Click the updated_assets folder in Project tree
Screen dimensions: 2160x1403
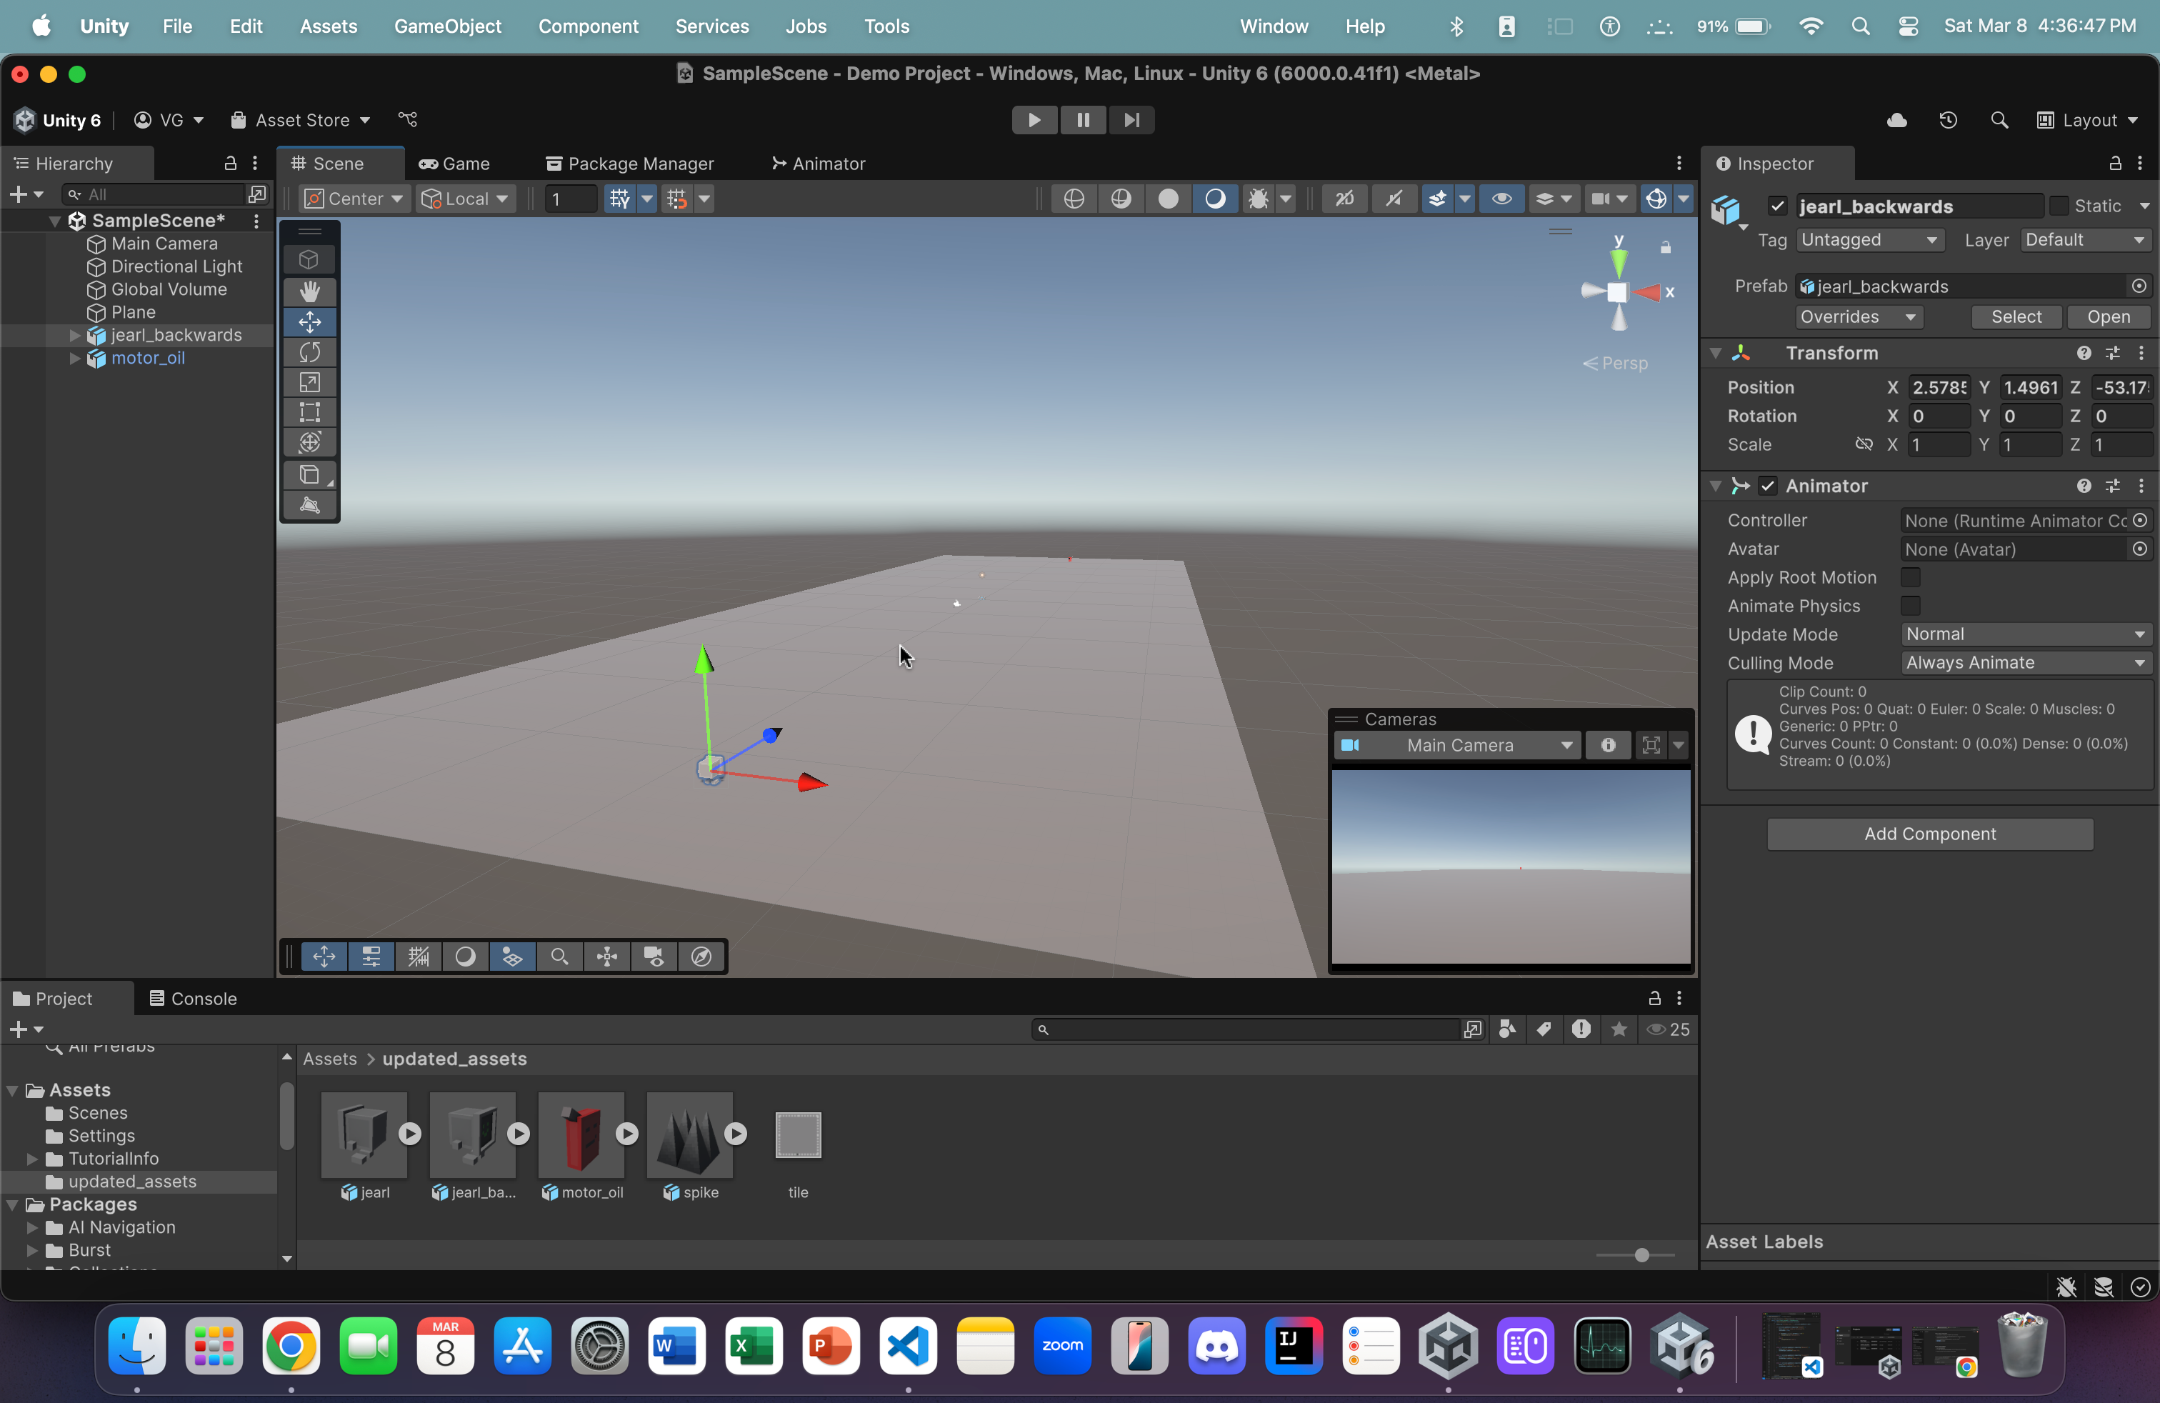click(x=133, y=1182)
